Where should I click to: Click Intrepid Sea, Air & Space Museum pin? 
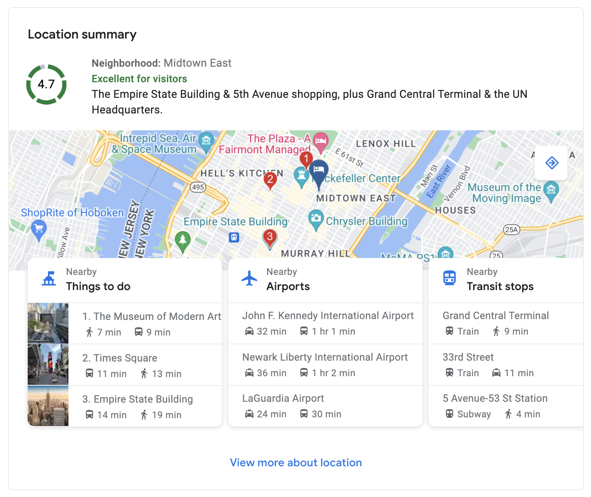[x=207, y=142]
